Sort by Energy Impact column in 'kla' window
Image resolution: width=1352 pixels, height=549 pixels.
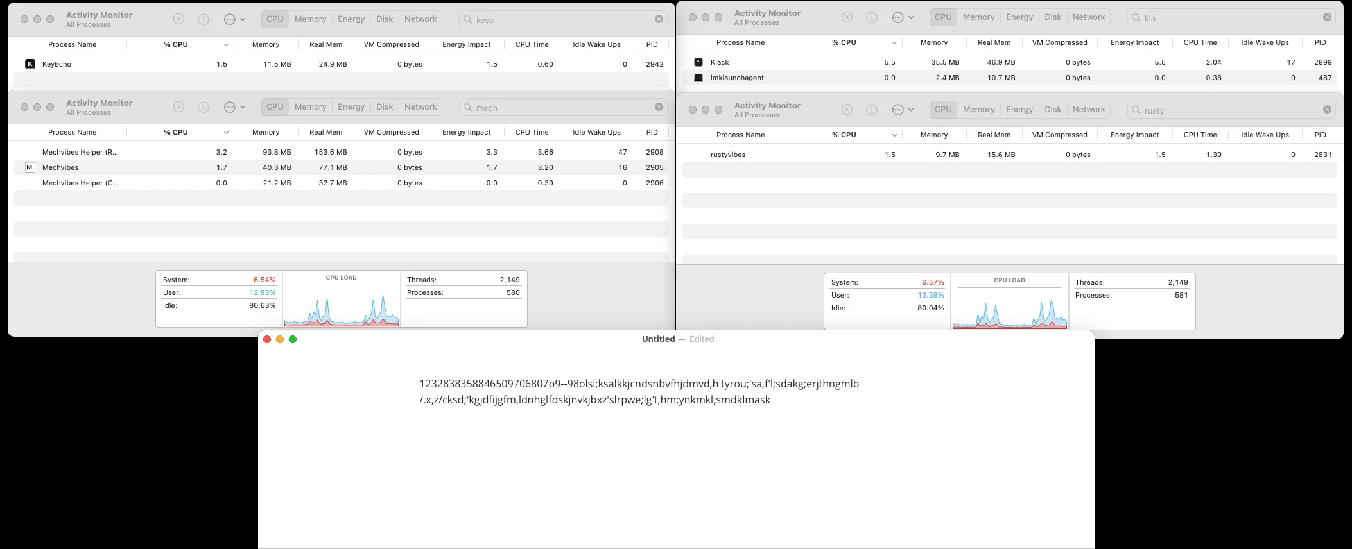click(x=1135, y=42)
